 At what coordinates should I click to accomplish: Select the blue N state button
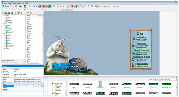click(x=40, y=6)
